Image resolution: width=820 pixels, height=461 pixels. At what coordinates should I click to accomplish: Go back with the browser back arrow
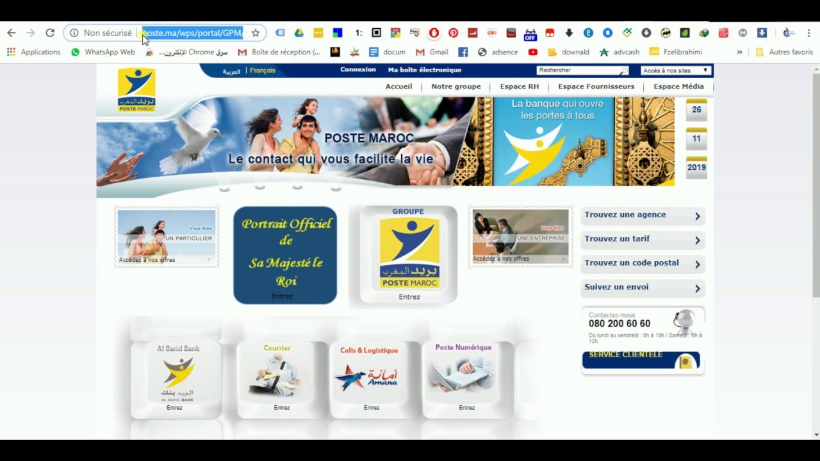pos(12,33)
